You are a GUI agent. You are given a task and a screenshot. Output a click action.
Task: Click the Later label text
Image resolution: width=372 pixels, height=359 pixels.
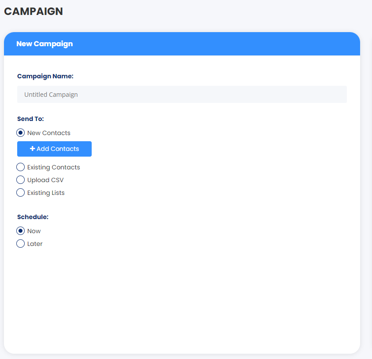[x=35, y=244]
